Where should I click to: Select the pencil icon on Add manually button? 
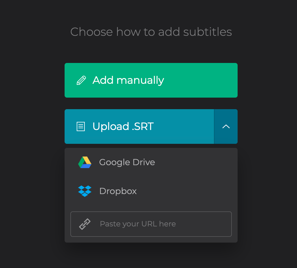tap(82, 80)
